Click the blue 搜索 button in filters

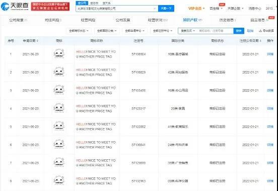click(x=239, y=31)
